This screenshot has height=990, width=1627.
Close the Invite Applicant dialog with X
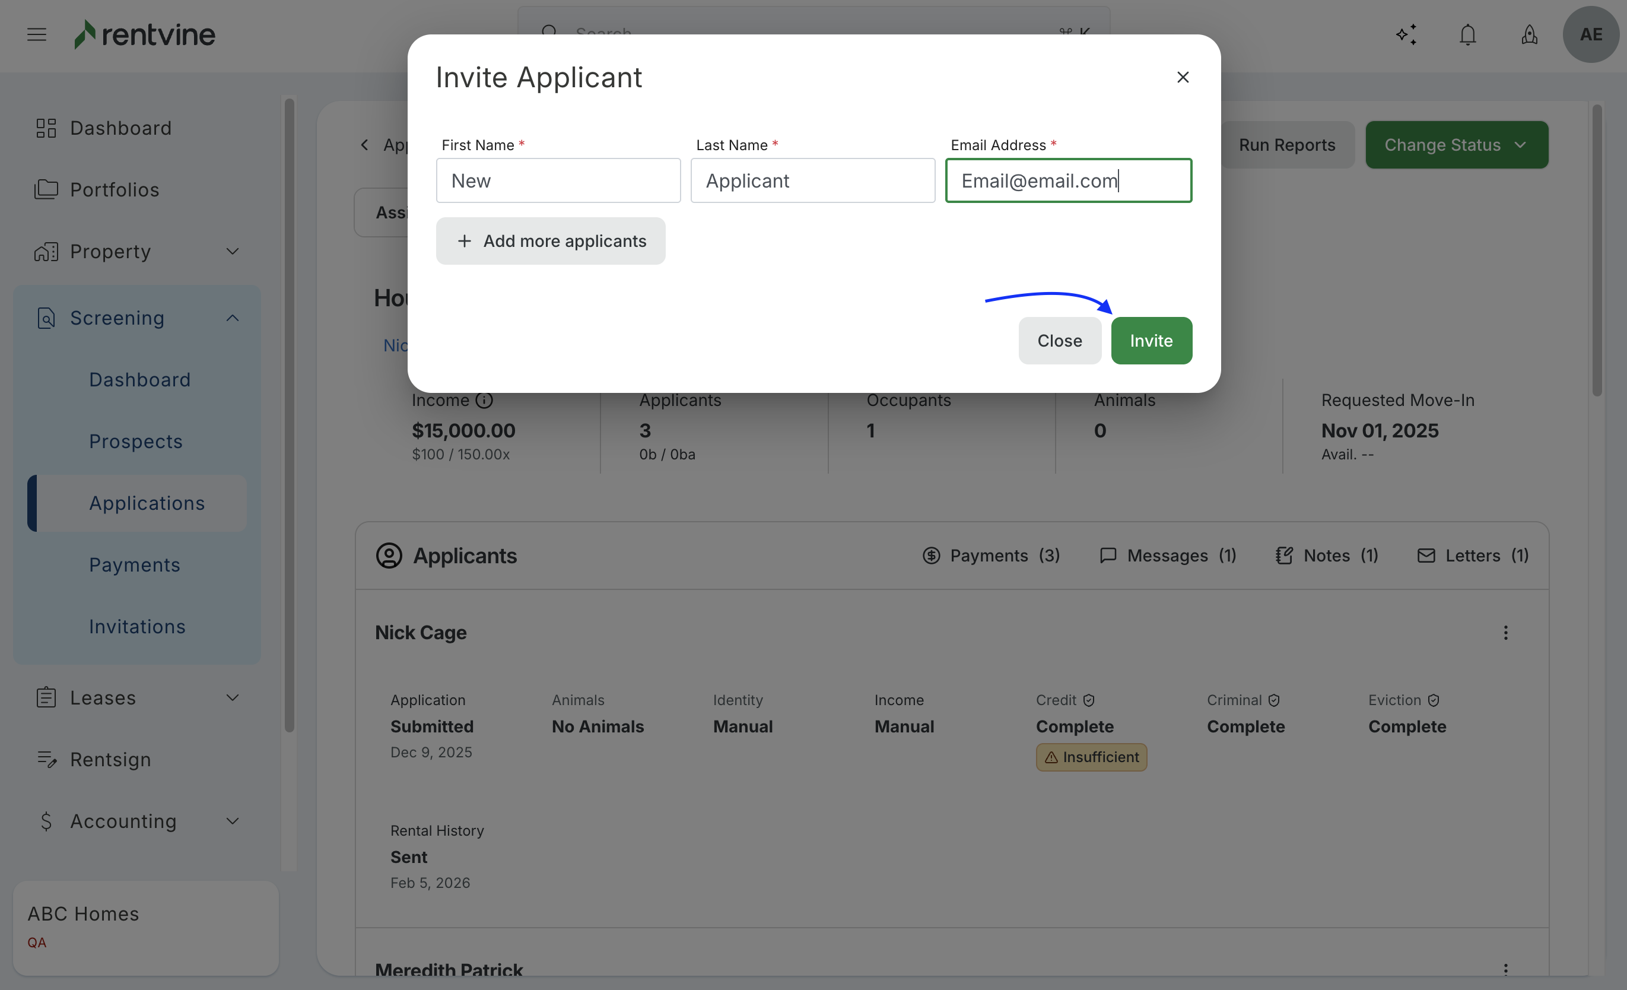click(x=1183, y=77)
